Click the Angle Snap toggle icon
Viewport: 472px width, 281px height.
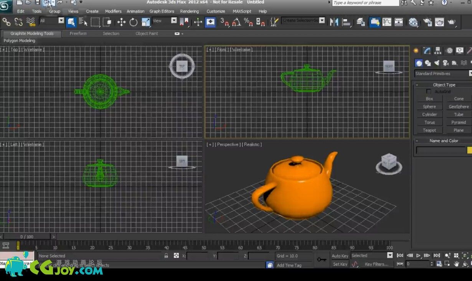click(236, 22)
